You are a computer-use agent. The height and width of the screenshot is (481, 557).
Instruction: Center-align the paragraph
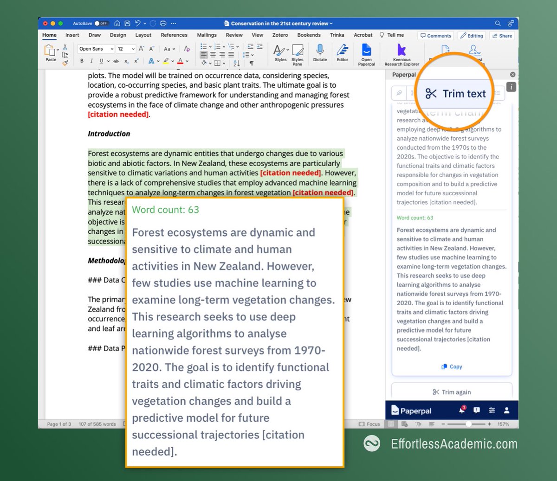(x=213, y=55)
